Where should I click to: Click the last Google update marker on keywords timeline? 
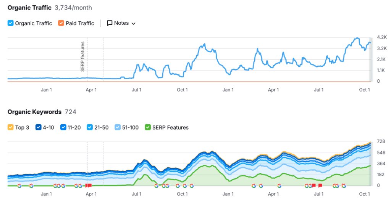344,186
